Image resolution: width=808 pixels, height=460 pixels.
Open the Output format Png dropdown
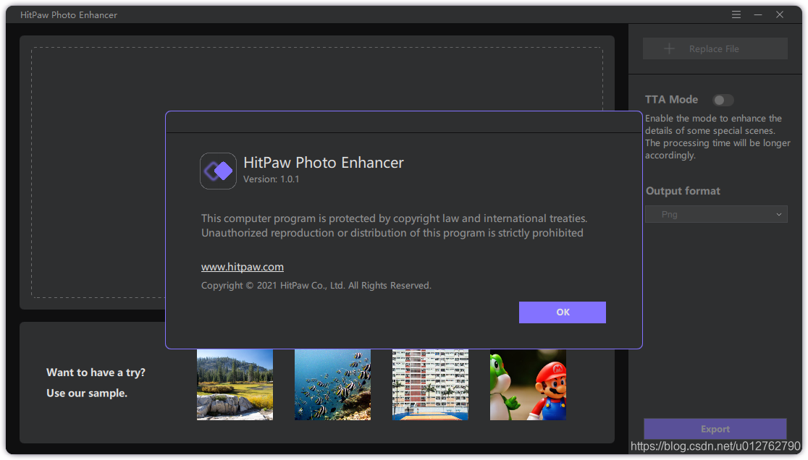coord(716,214)
